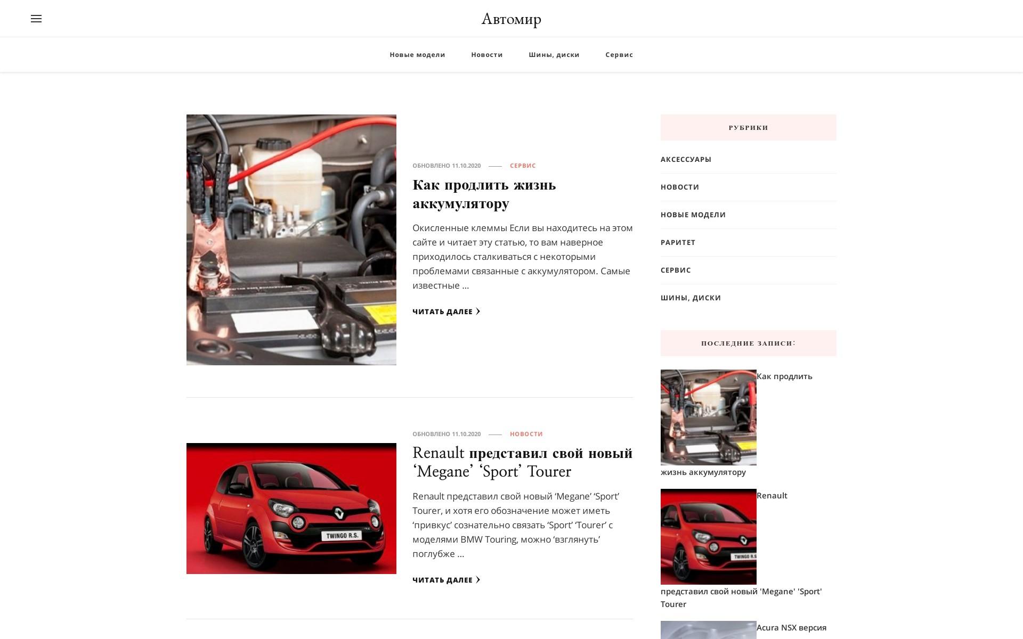
Task: Select the Сервис rubric in sidebar
Action: pos(676,270)
